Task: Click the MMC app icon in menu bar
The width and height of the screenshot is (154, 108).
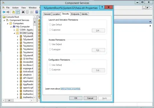Action: pos(3,8)
